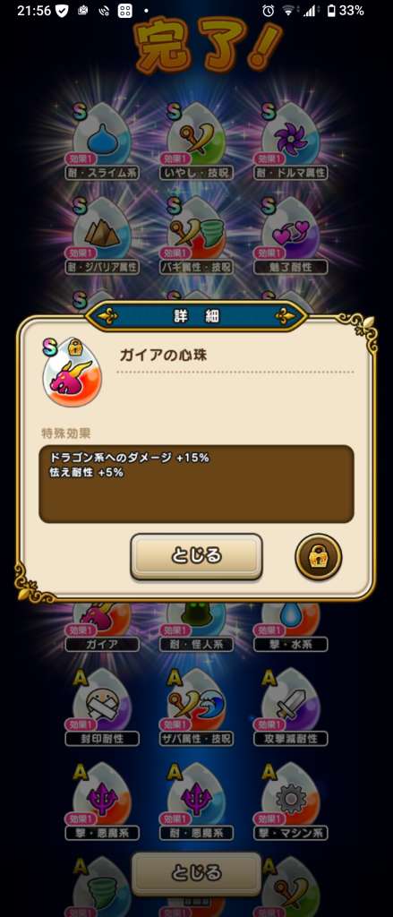
Task: Tap the ガイアの心珠 dragon orb thumbnail
Action: coord(67,372)
